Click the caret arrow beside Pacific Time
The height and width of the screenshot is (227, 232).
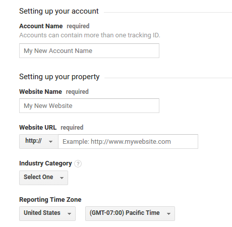click(x=168, y=214)
